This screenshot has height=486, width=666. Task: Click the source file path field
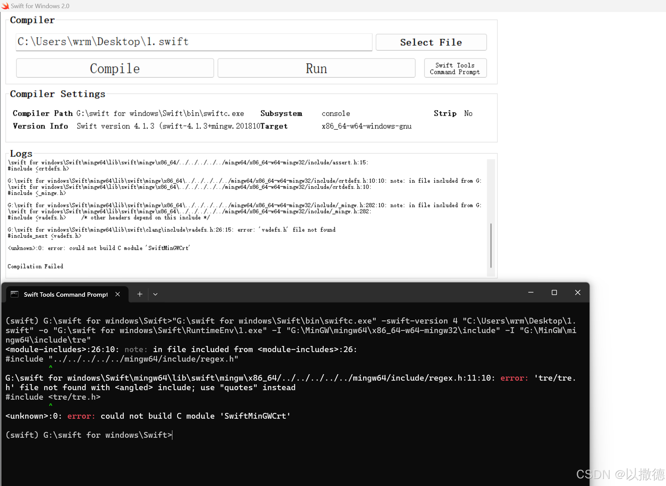coord(194,42)
